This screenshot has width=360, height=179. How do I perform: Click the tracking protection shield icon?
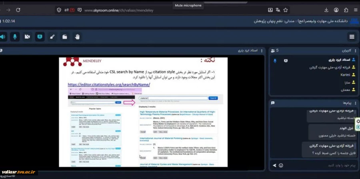pos(59,10)
